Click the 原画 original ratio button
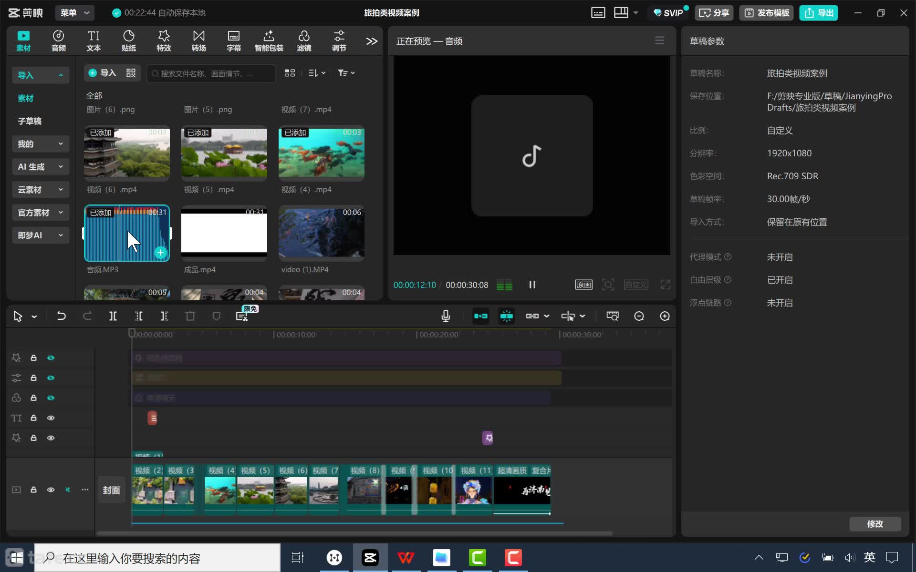916x572 pixels. 583,285
